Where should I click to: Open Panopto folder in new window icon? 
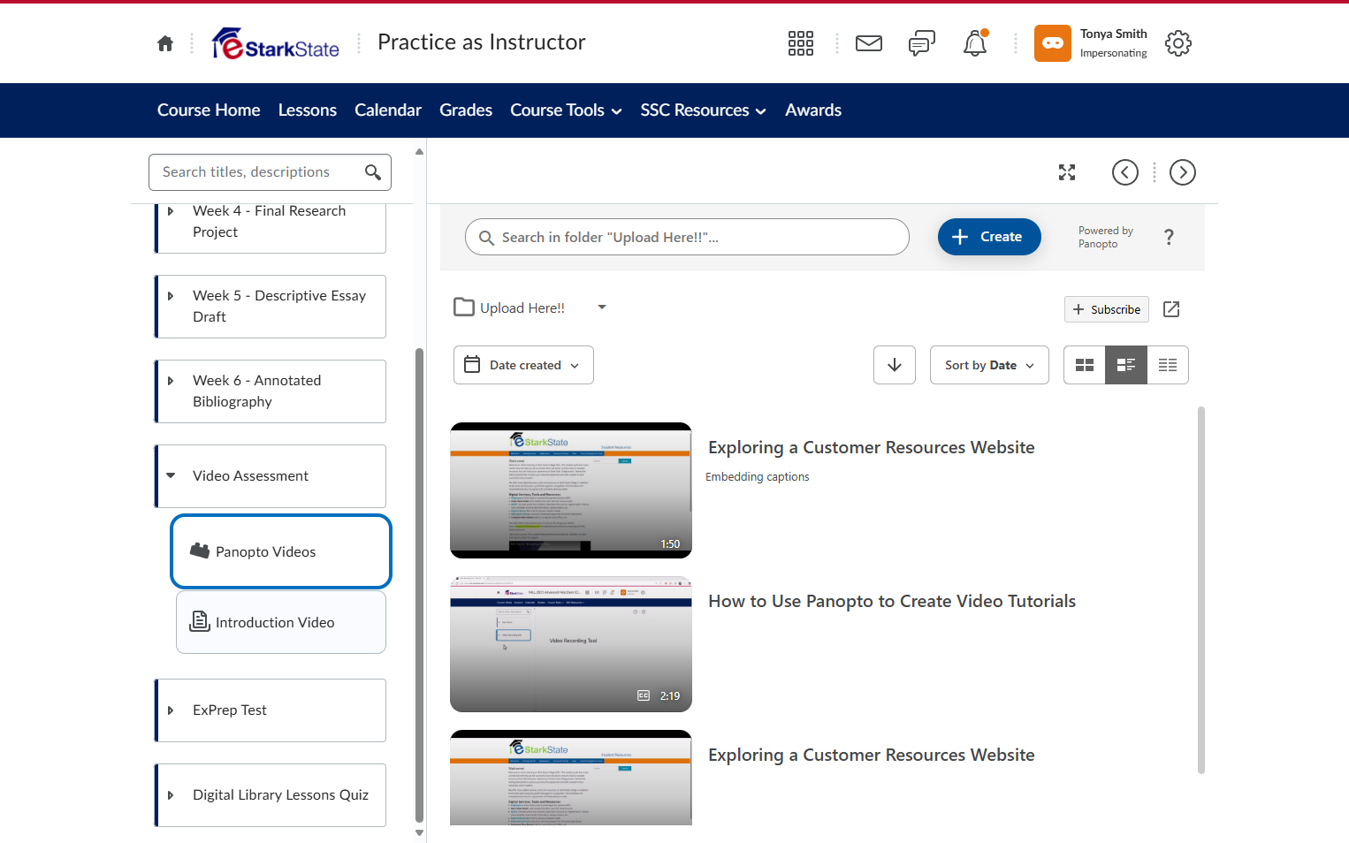tap(1171, 309)
